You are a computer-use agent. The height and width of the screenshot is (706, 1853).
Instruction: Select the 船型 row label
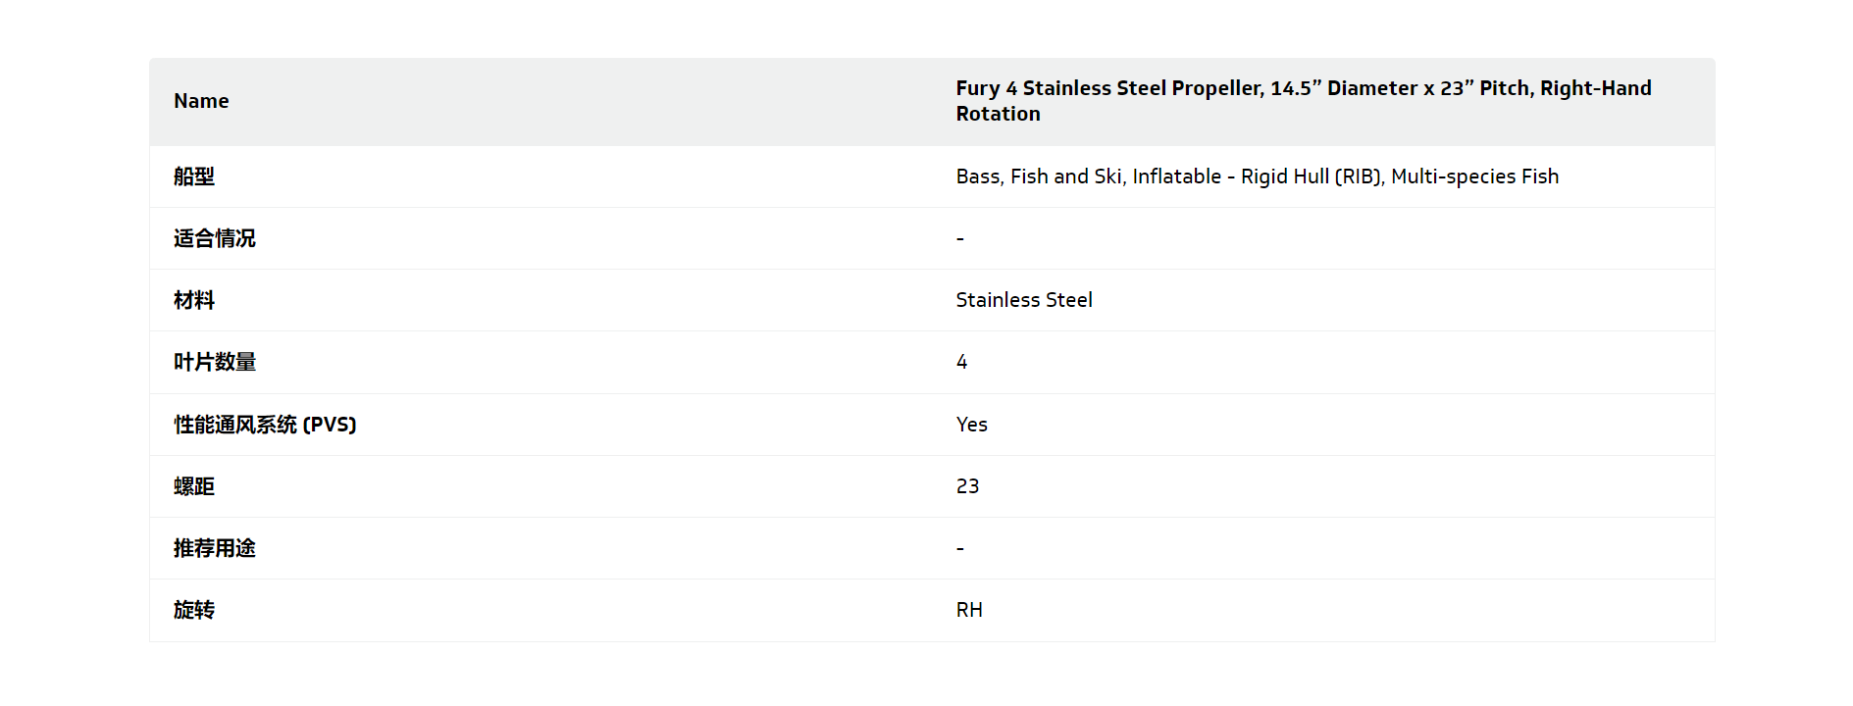[x=194, y=176]
